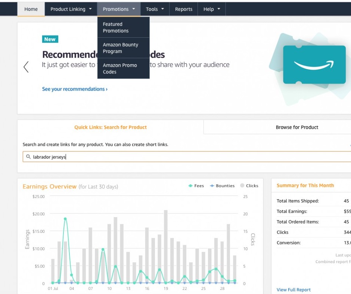Select Amazon Promo Codes menu entry
The height and width of the screenshot is (294, 351).
coord(123,69)
